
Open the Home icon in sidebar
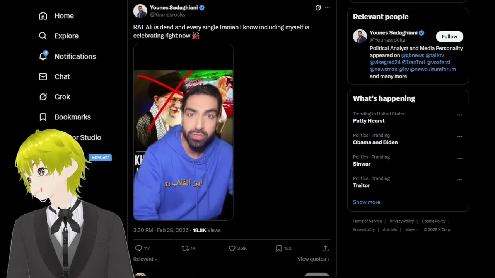point(43,16)
